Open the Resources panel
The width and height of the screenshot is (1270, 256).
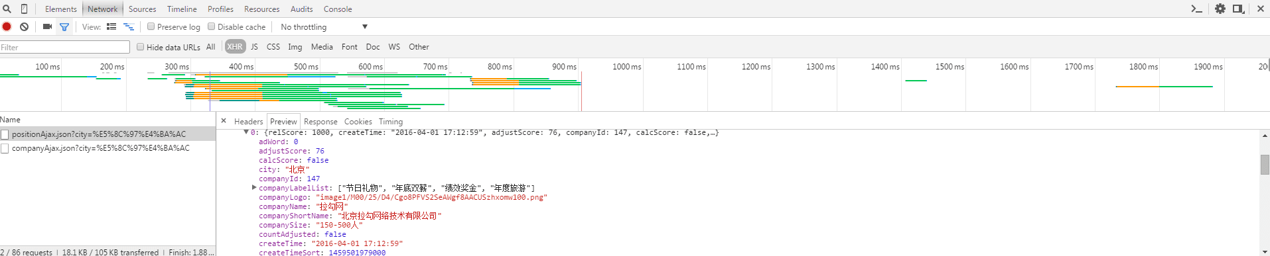point(261,9)
